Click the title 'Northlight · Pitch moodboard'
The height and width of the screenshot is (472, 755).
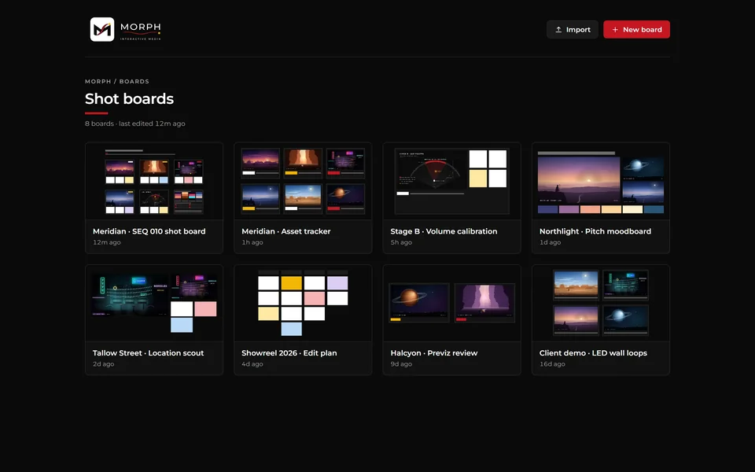click(x=595, y=231)
